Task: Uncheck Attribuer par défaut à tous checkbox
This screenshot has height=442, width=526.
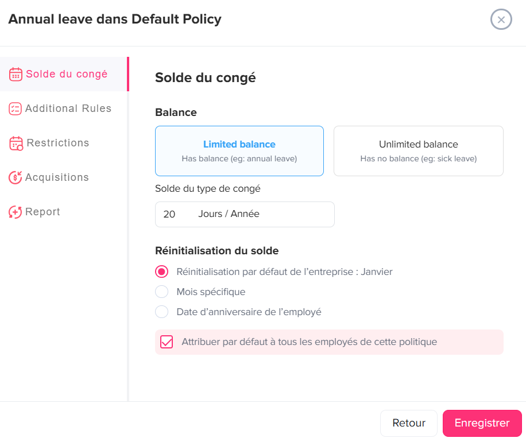Action: point(167,342)
